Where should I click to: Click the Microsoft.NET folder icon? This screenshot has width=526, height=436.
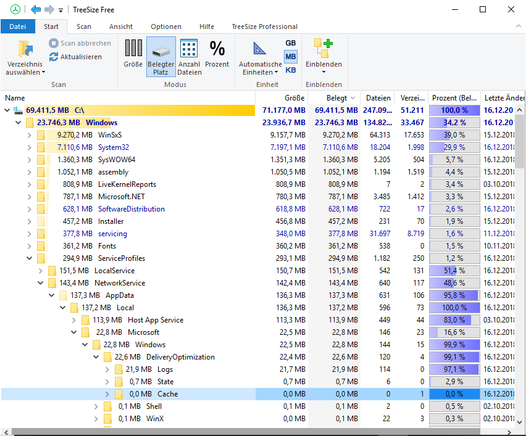(x=41, y=197)
